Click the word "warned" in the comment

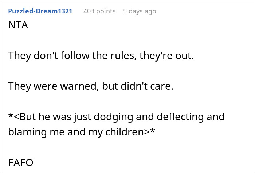pos(66,86)
